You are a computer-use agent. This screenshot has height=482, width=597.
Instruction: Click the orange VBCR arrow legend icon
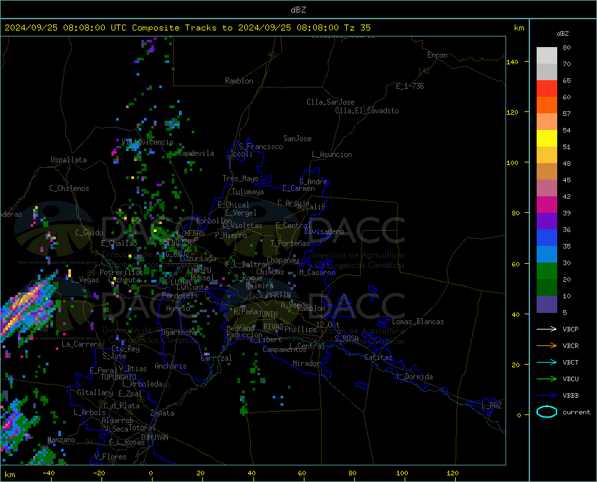click(547, 346)
